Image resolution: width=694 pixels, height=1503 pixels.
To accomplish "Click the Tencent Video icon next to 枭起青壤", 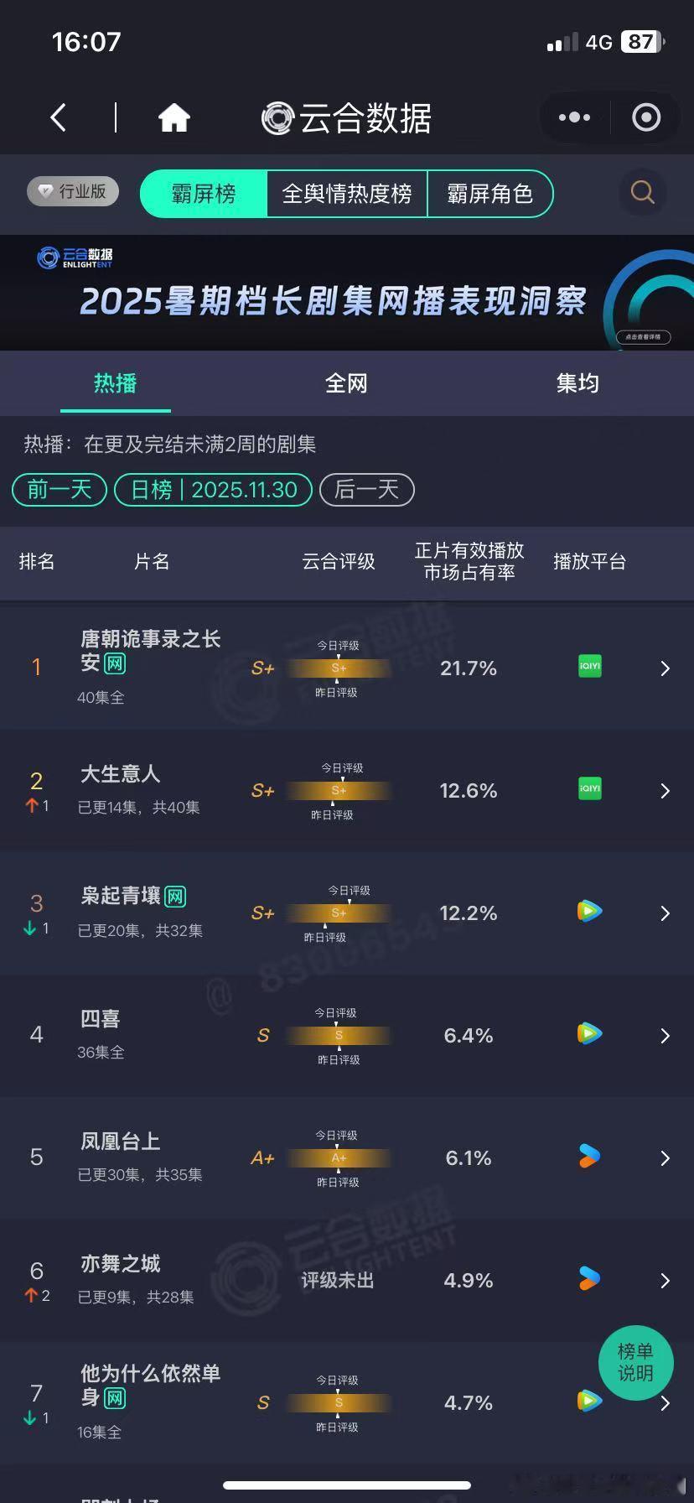I will (589, 911).
